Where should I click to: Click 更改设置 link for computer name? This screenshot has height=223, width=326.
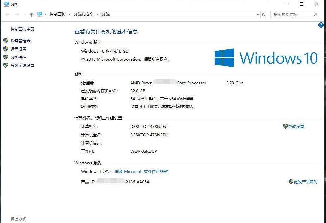(x=296, y=126)
